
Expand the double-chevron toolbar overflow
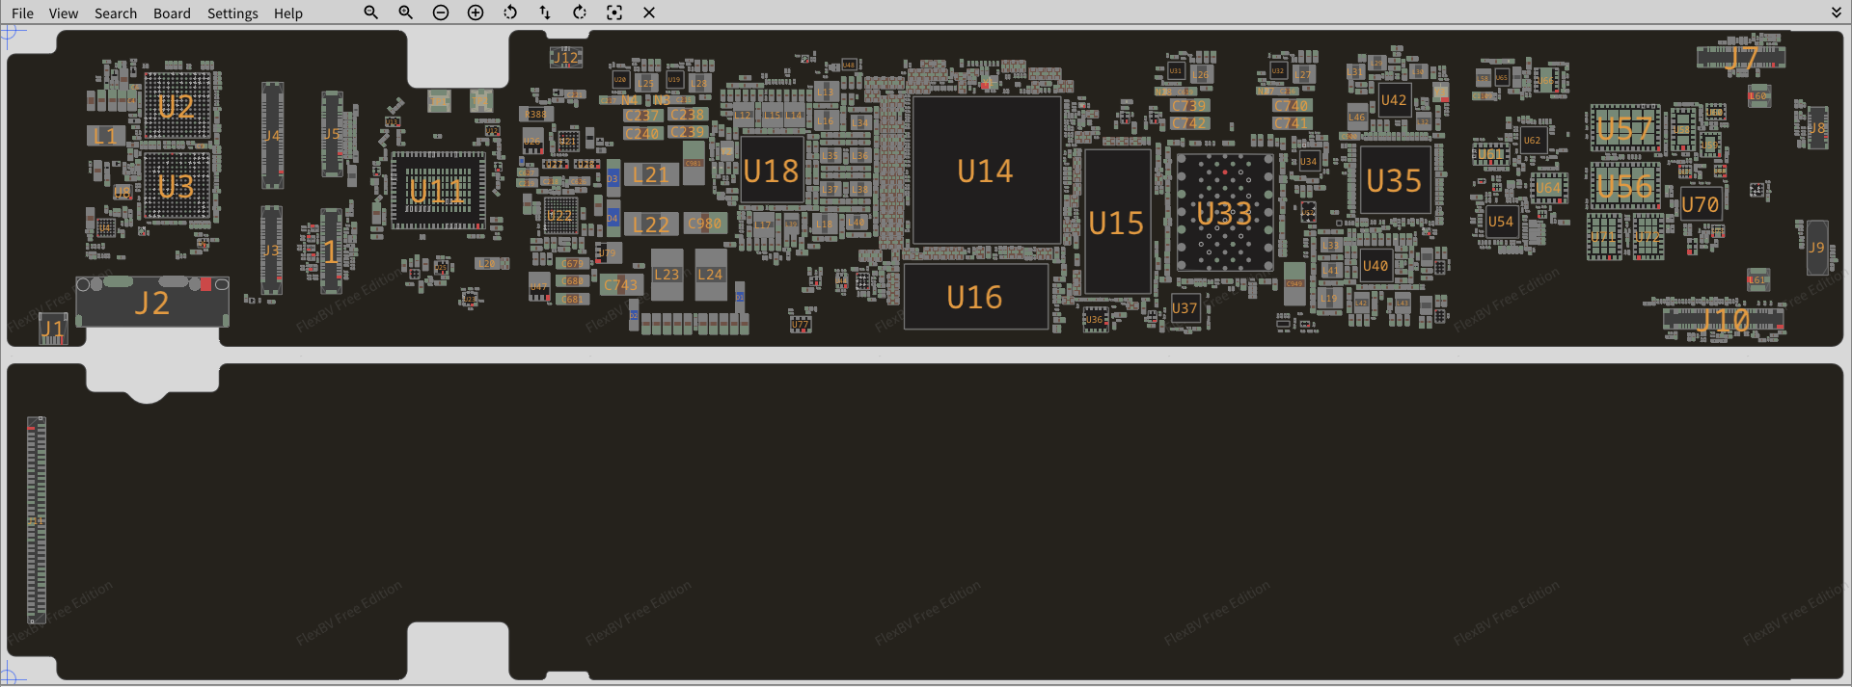click(1836, 13)
